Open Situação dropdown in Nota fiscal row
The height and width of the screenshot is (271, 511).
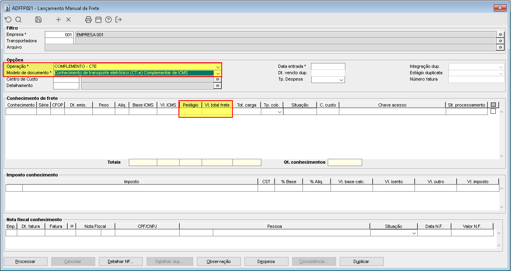414,233
